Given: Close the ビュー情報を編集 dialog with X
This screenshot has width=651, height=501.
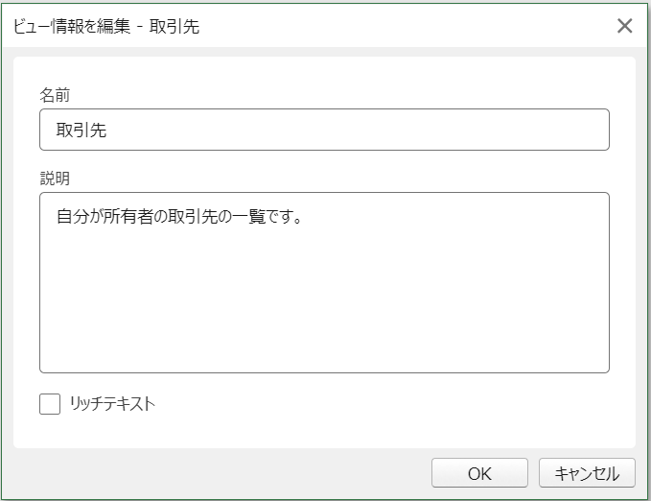Looking at the screenshot, I should (x=624, y=26).
